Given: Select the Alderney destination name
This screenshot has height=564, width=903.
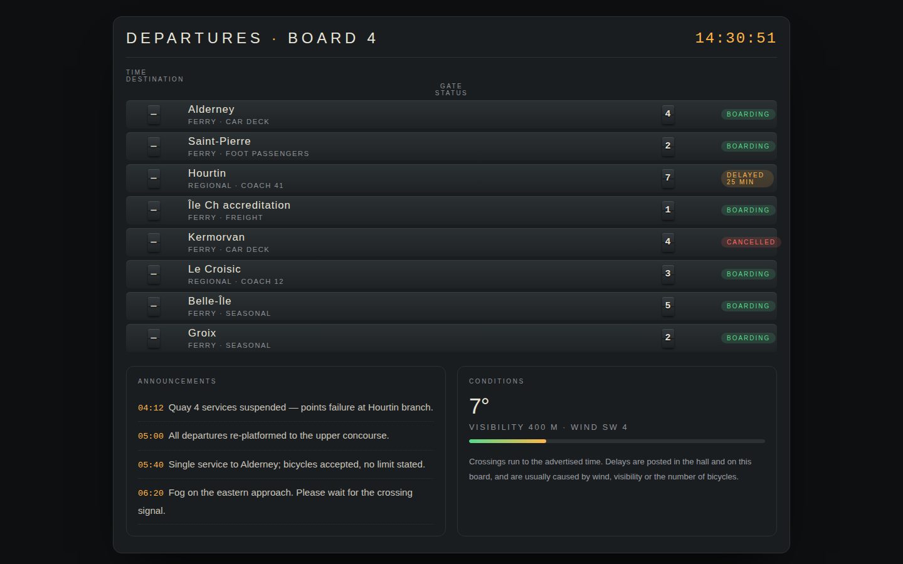Looking at the screenshot, I should point(211,109).
